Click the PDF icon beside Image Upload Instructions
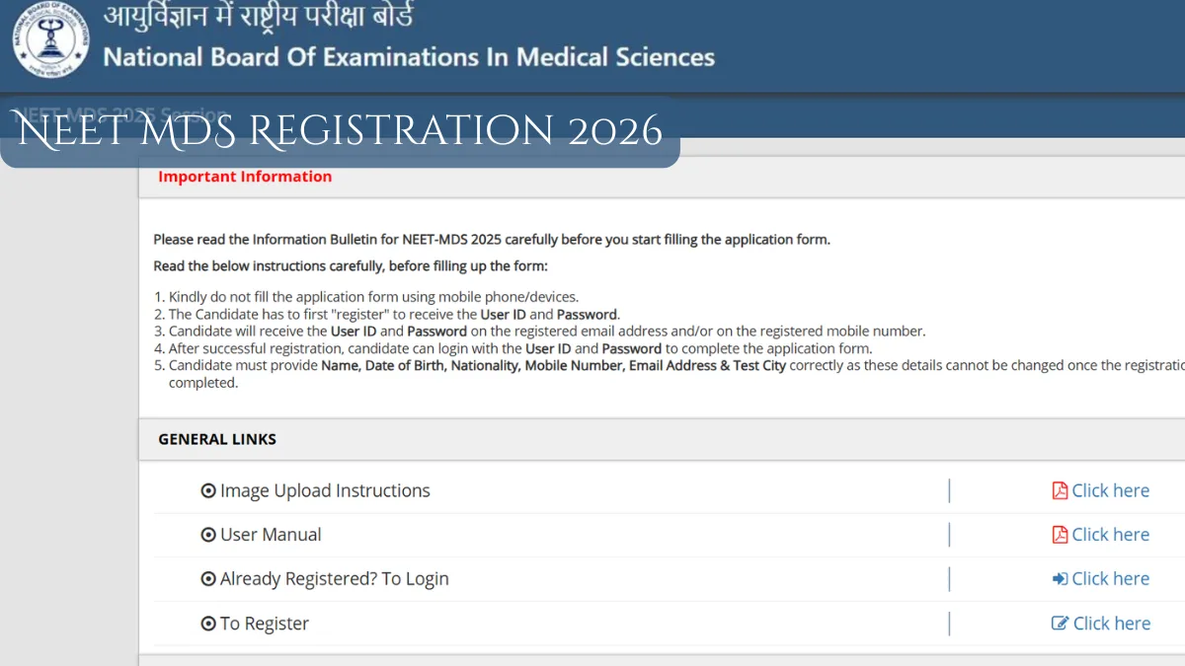The image size is (1185, 666). tap(1059, 490)
